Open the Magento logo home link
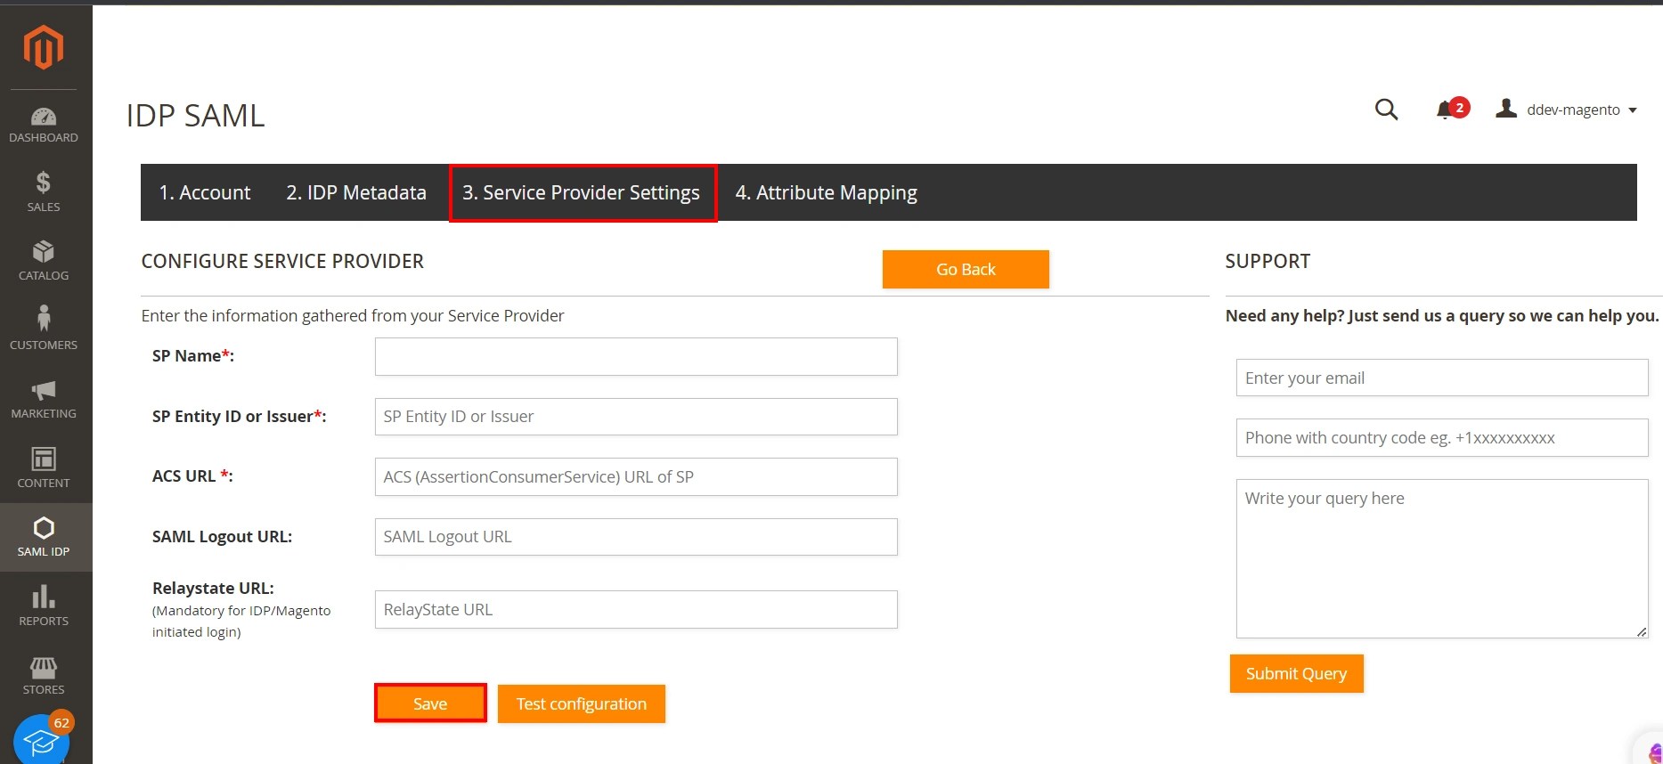1663x764 pixels. [44, 47]
